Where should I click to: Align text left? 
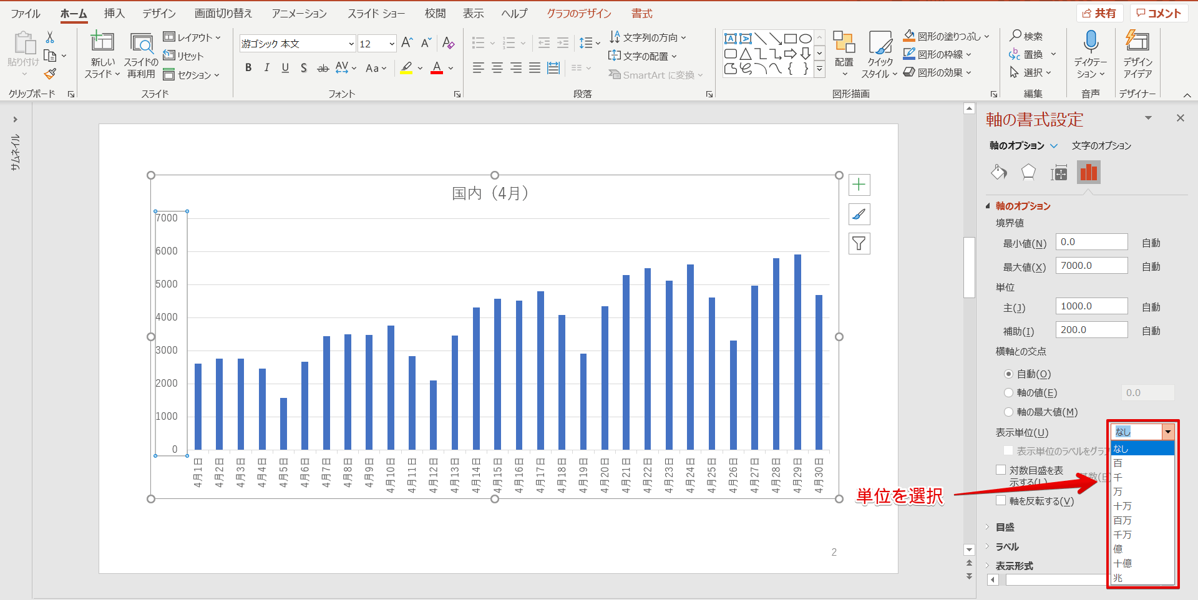(479, 68)
